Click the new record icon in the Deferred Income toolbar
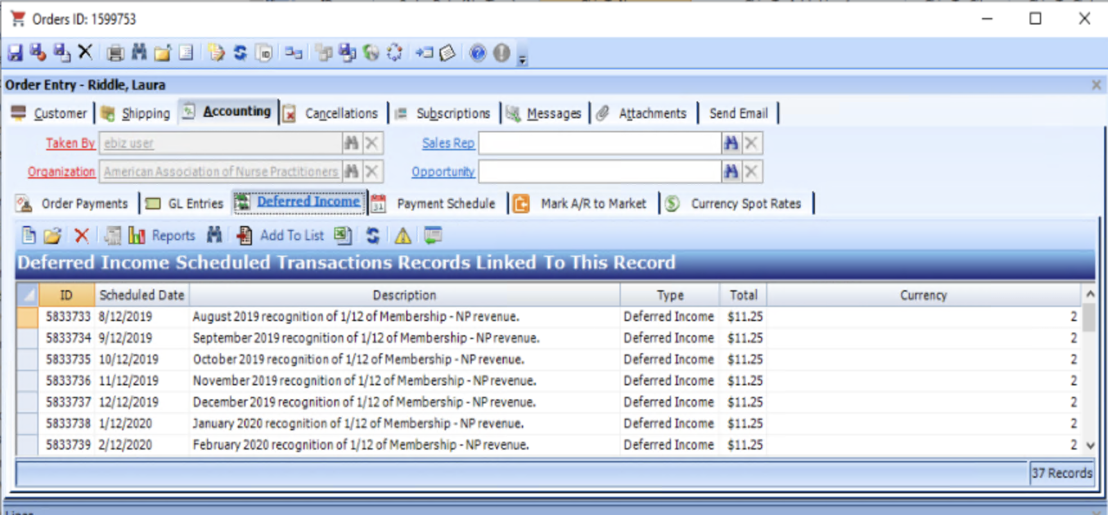This screenshot has width=1108, height=515. (29, 236)
